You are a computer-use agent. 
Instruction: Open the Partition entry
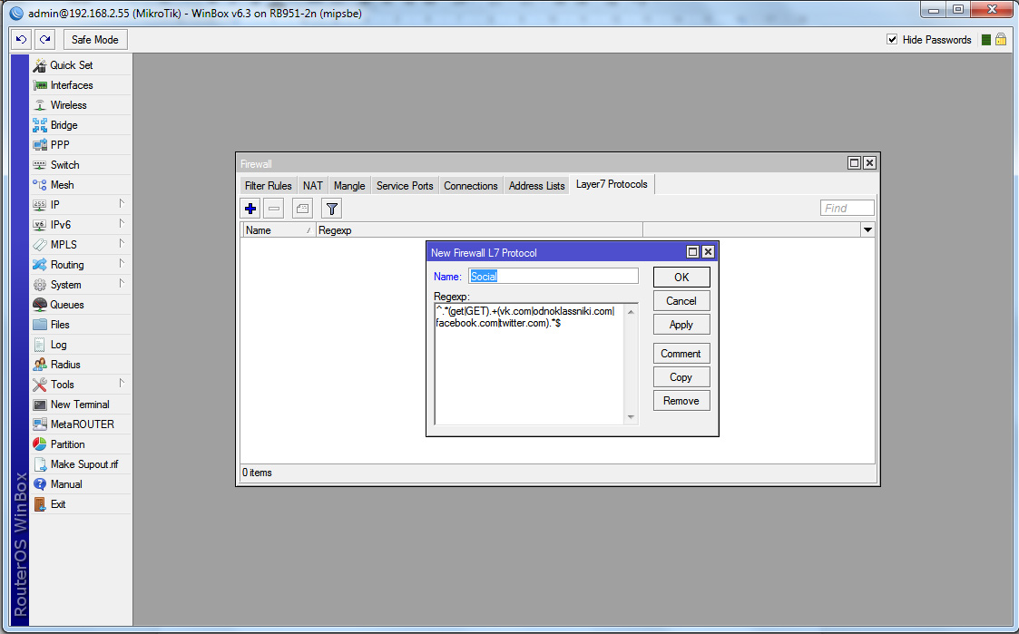coord(81,444)
